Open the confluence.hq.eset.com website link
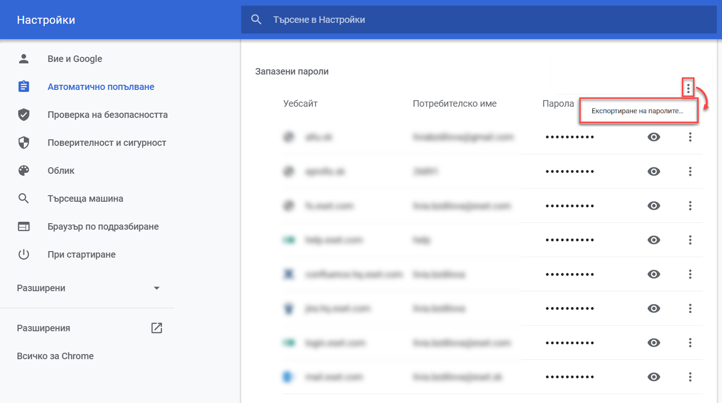Image resolution: width=722 pixels, height=403 pixels. click(x=354, y=274)
